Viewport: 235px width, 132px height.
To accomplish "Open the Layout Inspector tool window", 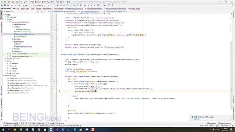I will click(225, 123).
